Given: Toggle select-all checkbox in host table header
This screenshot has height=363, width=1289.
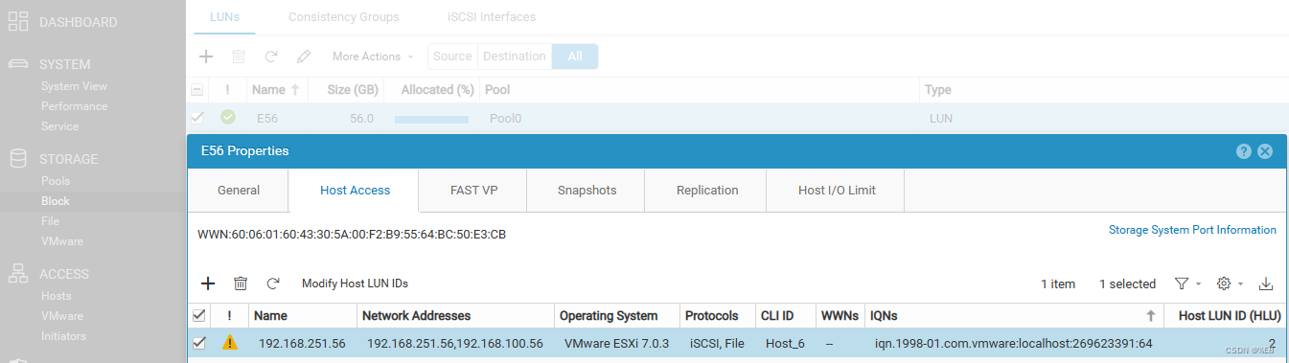Looking at the screenshot, I should 198,315.
